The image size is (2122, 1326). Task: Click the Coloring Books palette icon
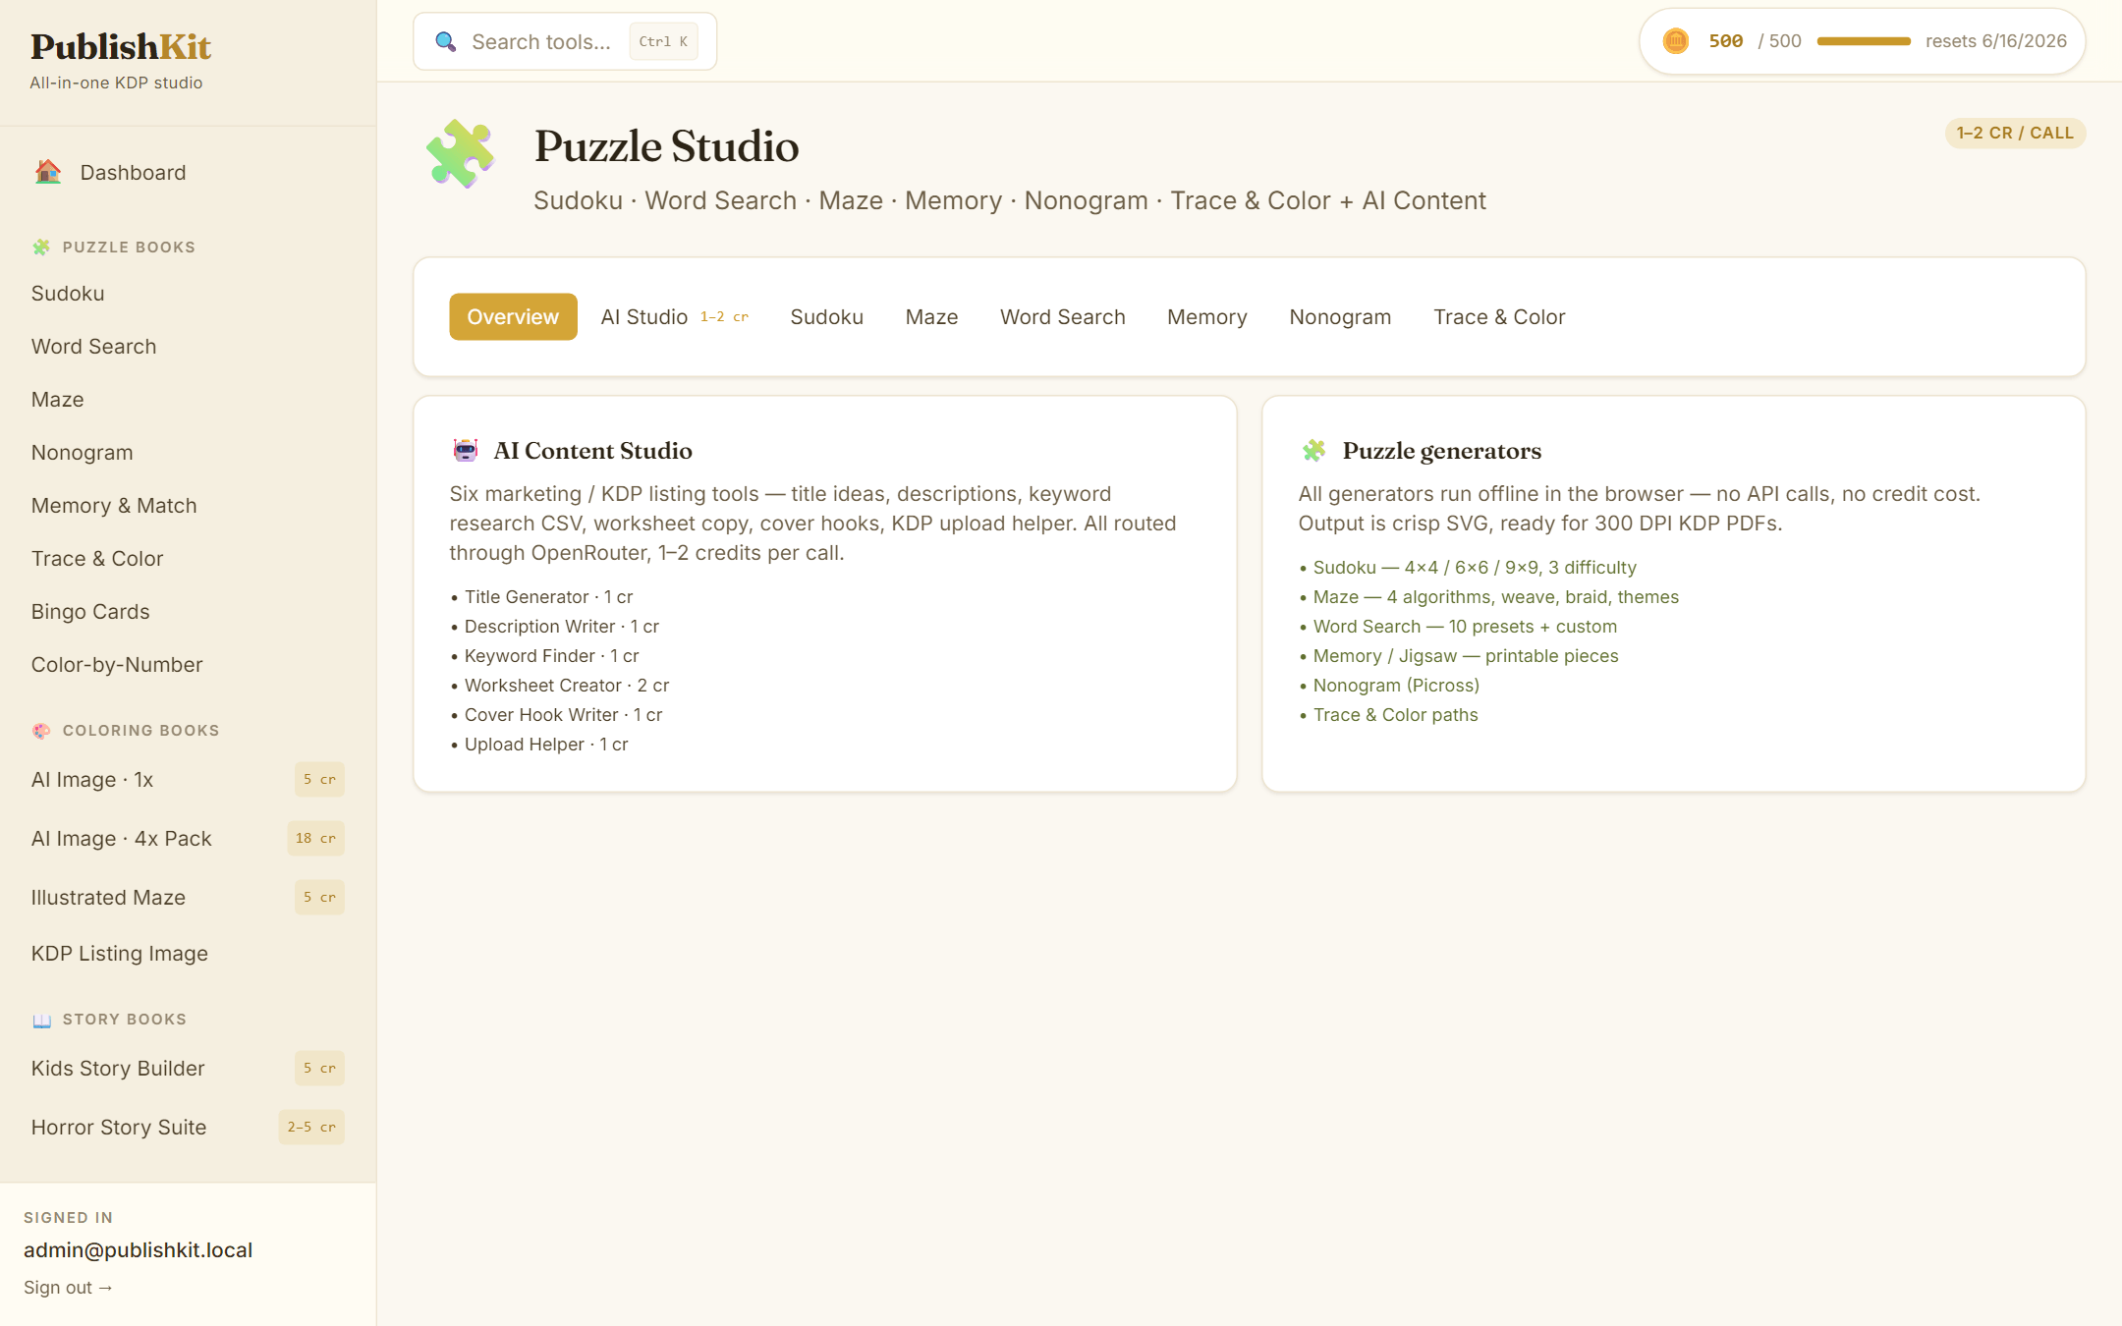click(41, 731)
